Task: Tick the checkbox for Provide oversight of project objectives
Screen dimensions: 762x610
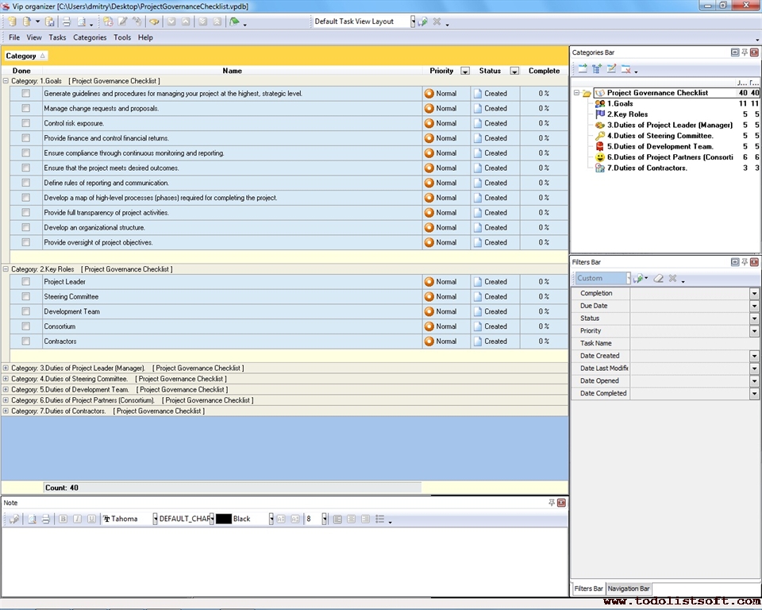Action: coord(26,242)
